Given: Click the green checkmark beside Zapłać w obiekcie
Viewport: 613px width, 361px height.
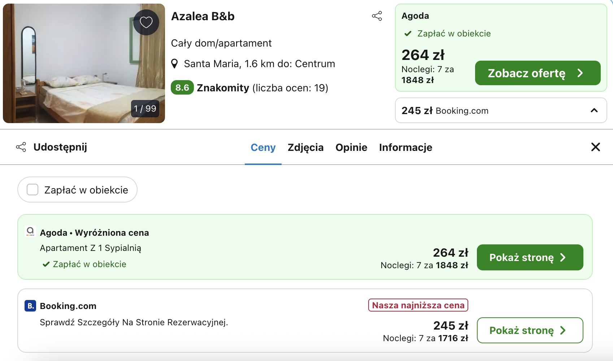Looking at the screenshot, I should point(408,33).
